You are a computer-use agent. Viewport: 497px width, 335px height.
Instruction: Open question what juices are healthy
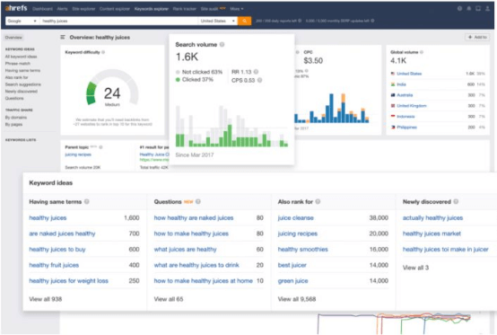(x=185, y=250)
